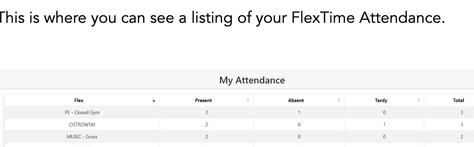Click the My Attendance panel title
The height and width of the screenshot is (147, 474).
(x=252, y=80)
